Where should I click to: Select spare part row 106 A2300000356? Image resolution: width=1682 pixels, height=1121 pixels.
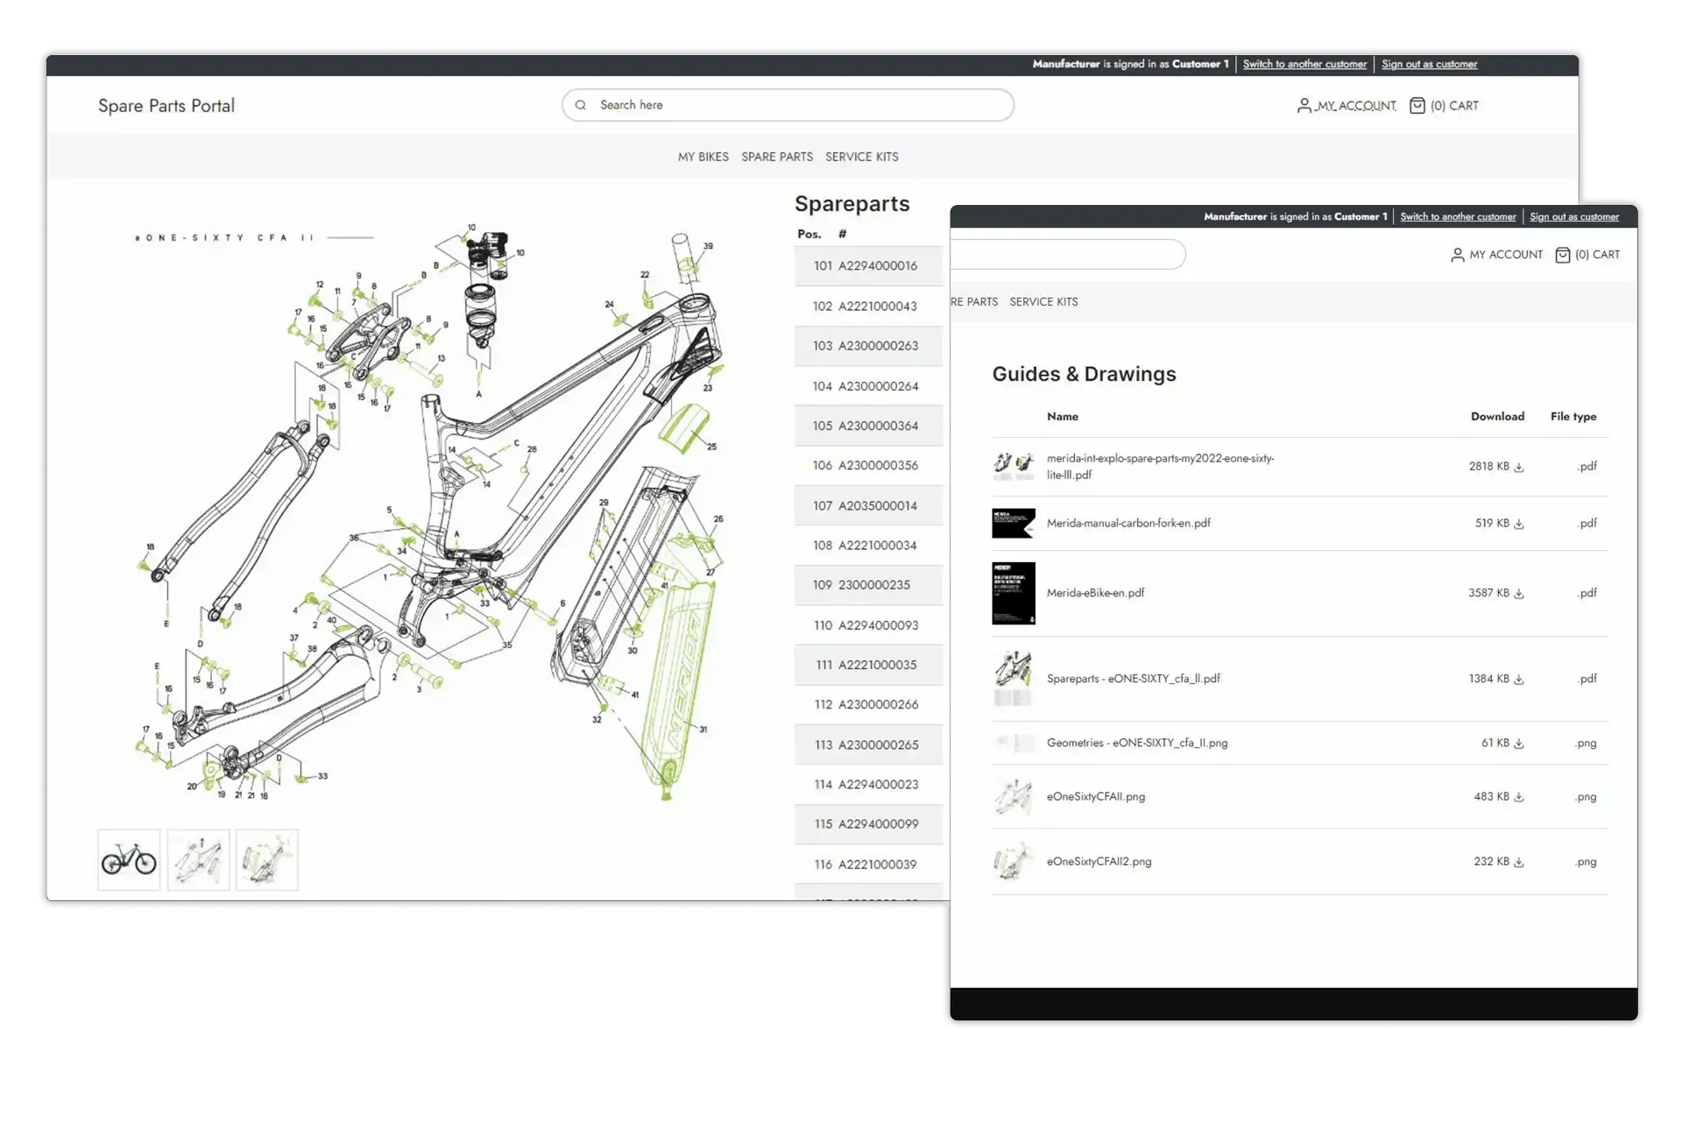tap(868, 466)
